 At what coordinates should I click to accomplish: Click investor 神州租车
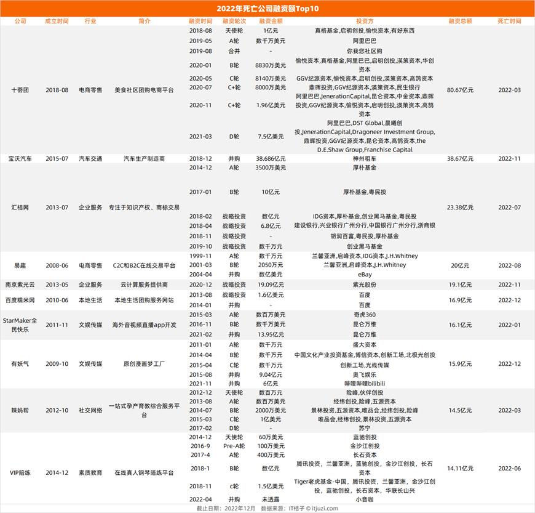(365, 159)
